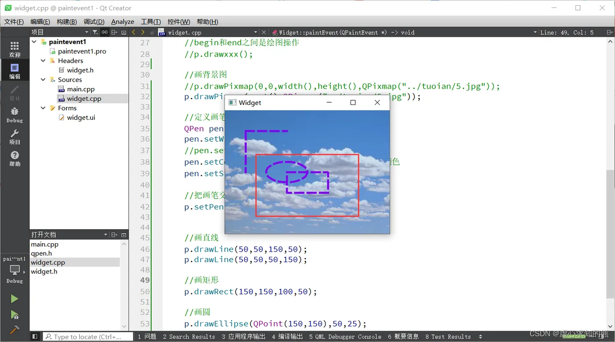The image size is (615, 342).
Task: Show the 6 概要信息 pane
Action: pos(403,337)
